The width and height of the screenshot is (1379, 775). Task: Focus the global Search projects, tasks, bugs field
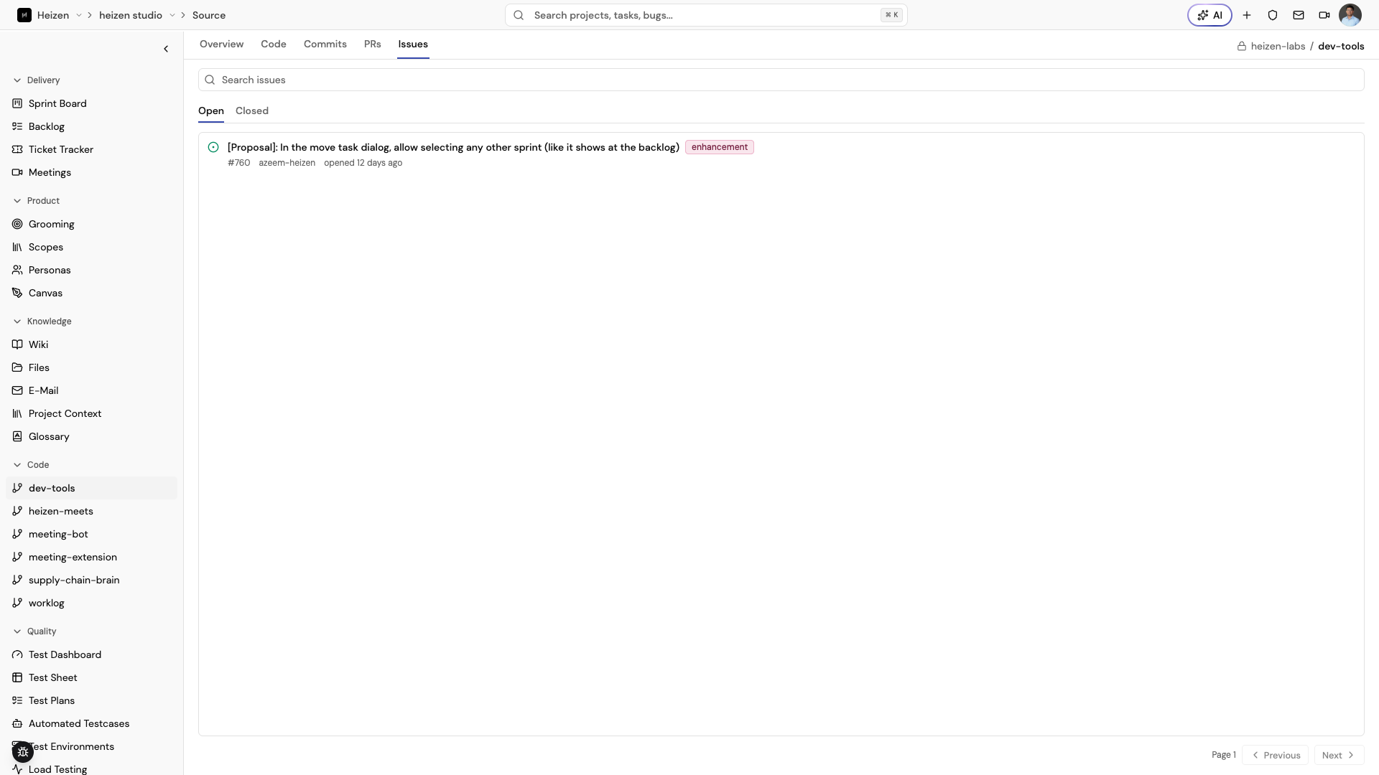(x=706, y=15)
